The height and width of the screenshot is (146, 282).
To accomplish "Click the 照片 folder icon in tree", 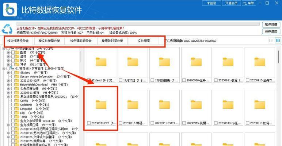I will (x=17, y=61).
